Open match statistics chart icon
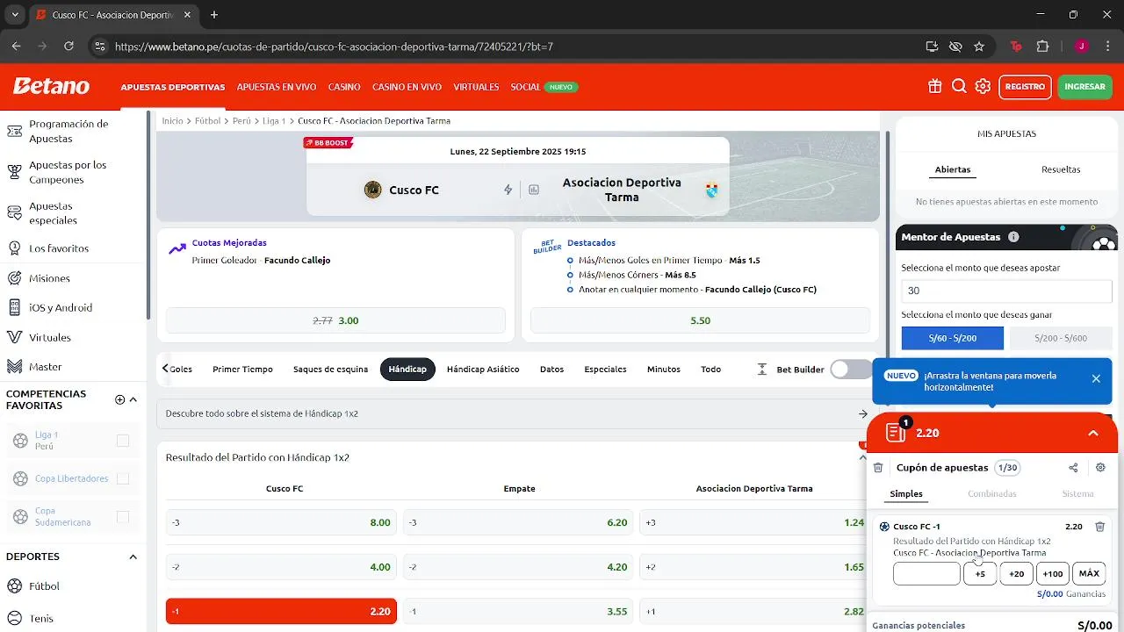 click(534, 190)
